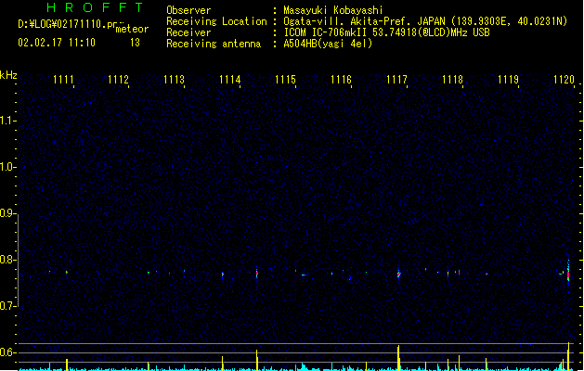Click the 1118 time axis marker
Screen dimensions: 584x371
452,80
